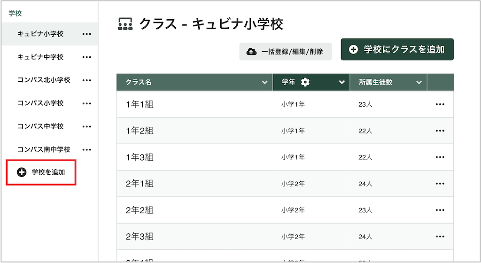Select キュビナ小学校 in the school list

(40, 34)
